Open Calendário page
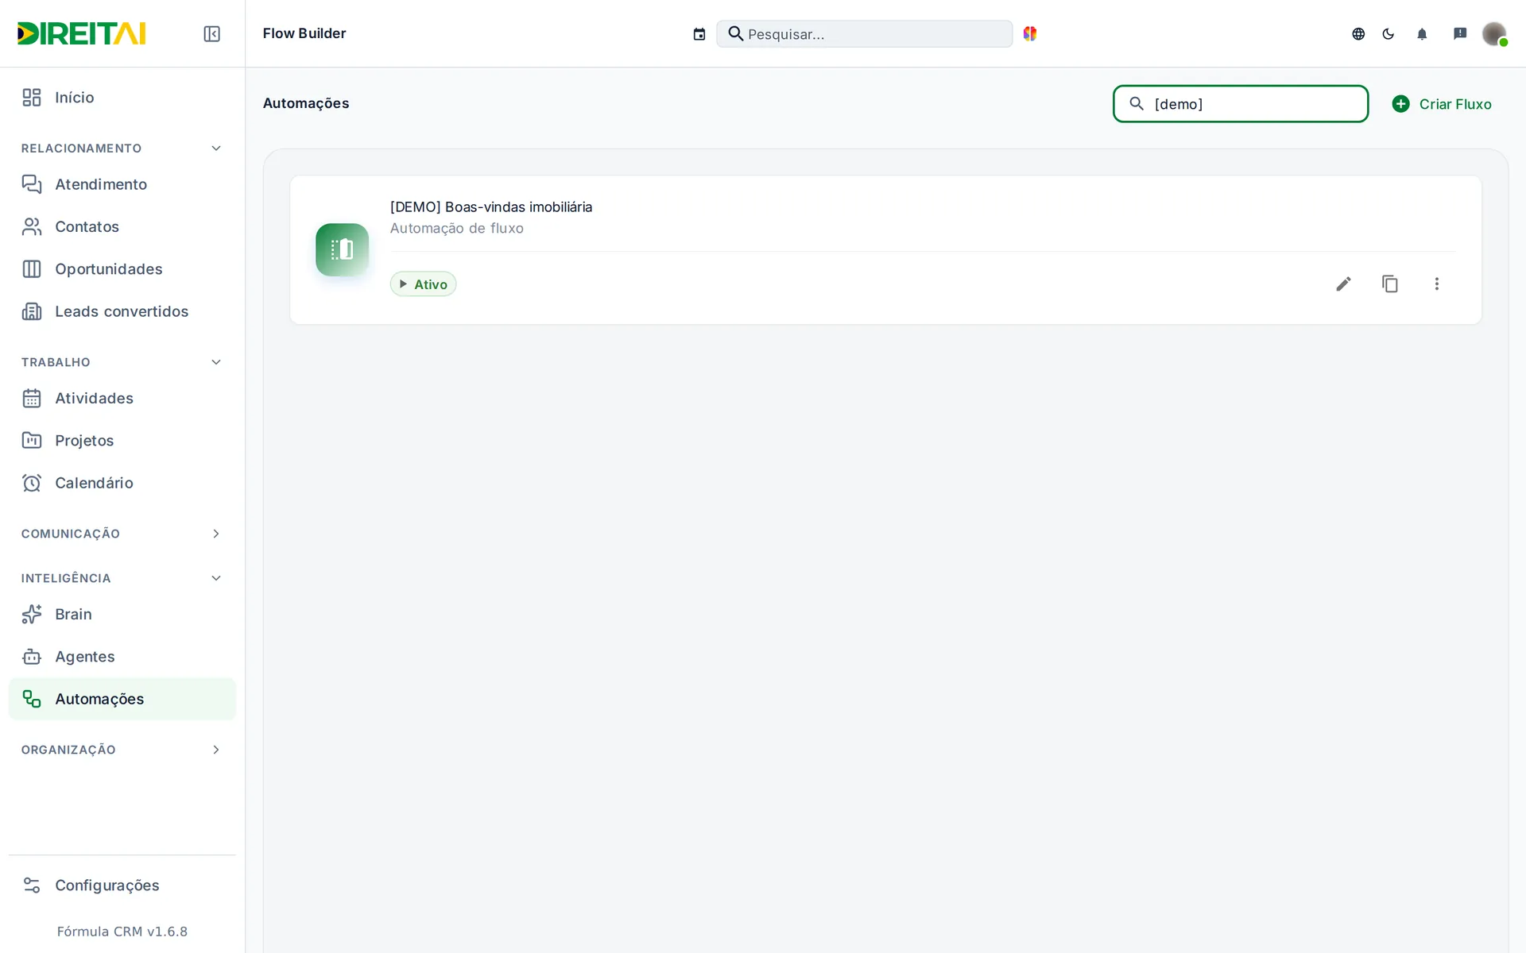The image size is (1526, 953). pos(122,483)
